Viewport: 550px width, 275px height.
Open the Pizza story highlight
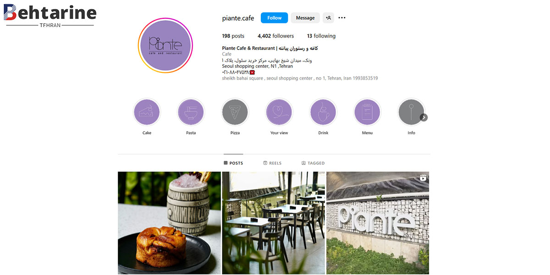(x=235, y=112)
